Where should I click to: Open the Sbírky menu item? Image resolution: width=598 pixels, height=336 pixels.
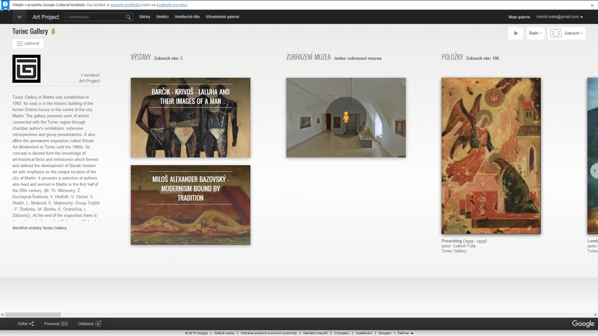145,17
